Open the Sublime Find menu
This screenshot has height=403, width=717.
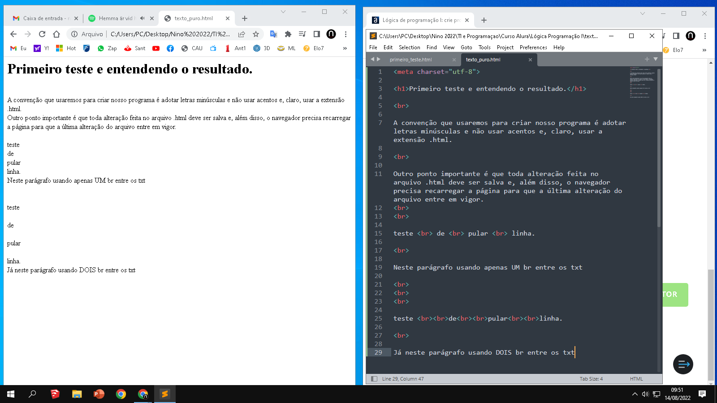pyautogui.click(x=432, y=47)
